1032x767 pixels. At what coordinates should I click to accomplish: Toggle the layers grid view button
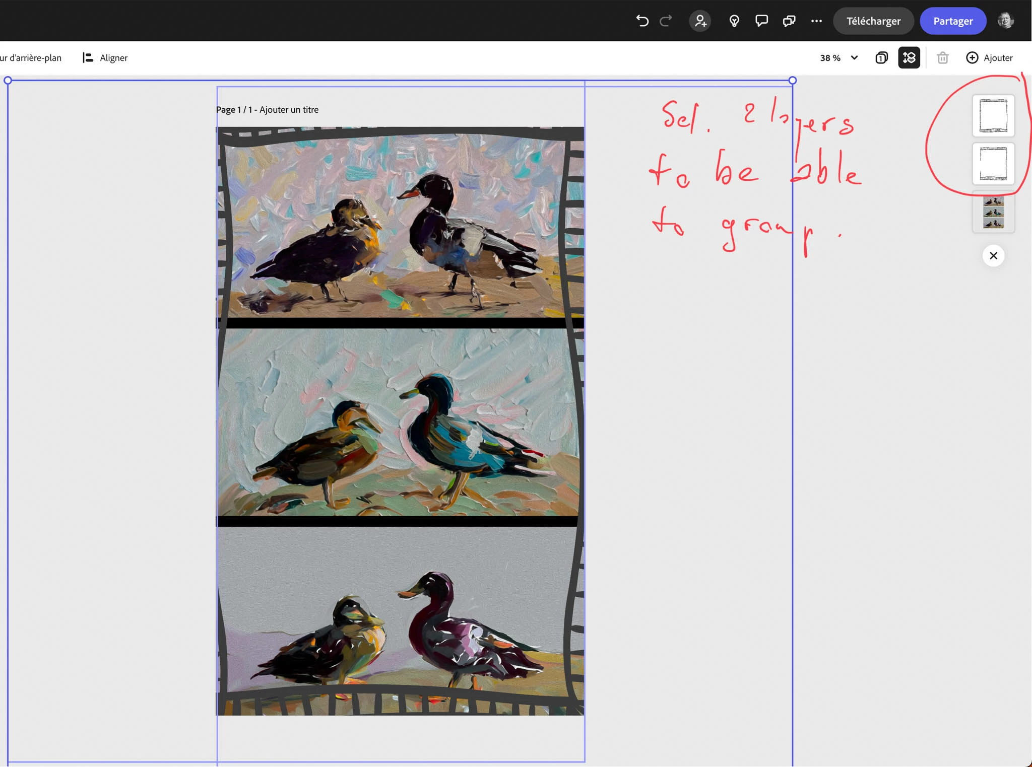909,58
